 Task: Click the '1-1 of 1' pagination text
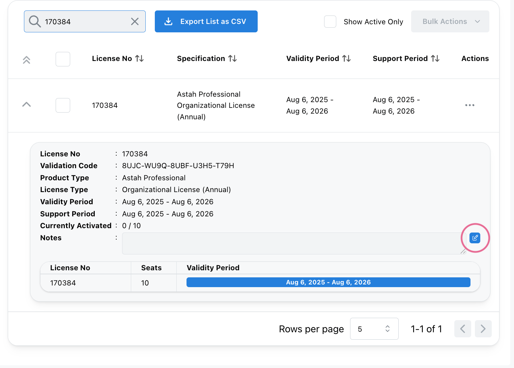click(426, 329)
